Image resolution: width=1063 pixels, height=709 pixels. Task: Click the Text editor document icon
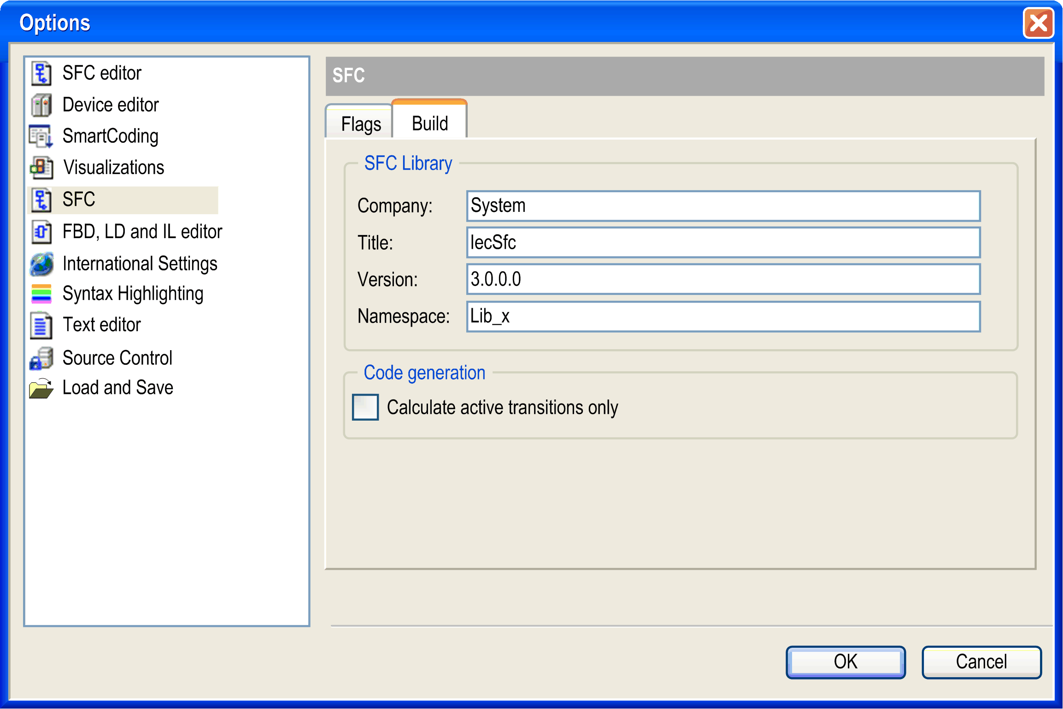[41, 325]
